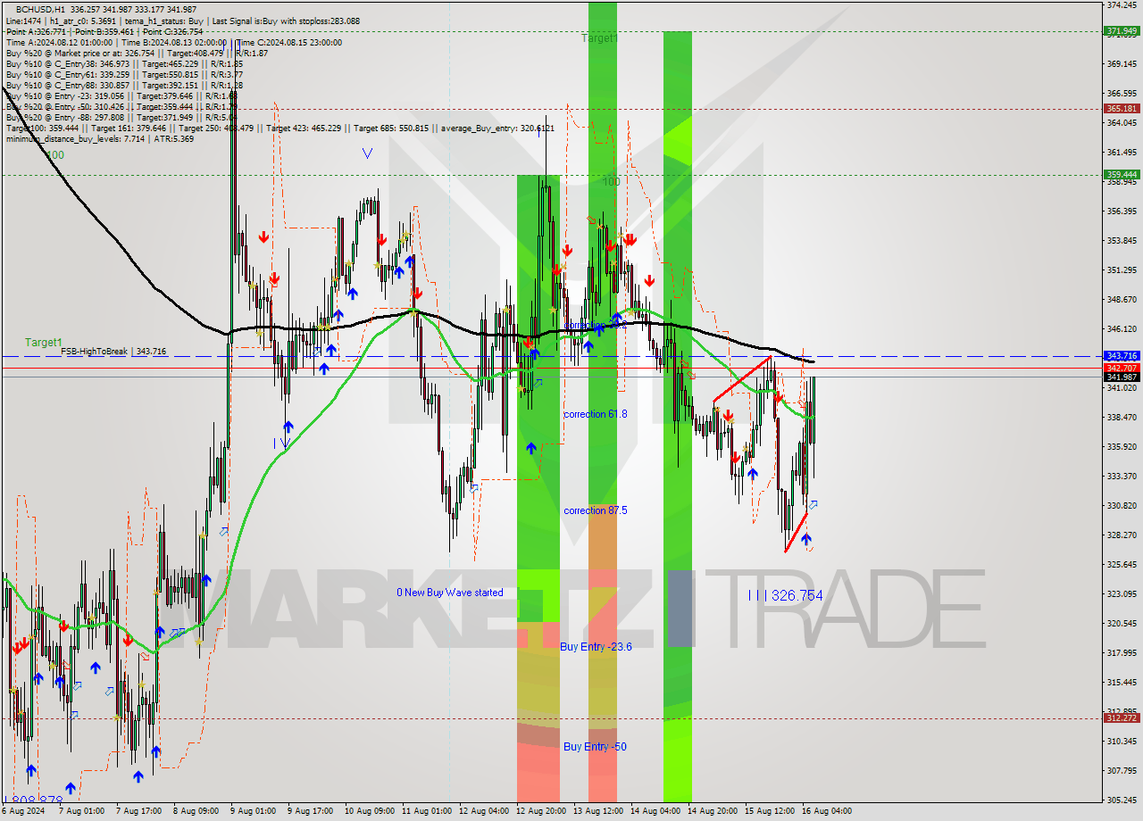Select the red 342.707 price tag

tap(1122, 368)
